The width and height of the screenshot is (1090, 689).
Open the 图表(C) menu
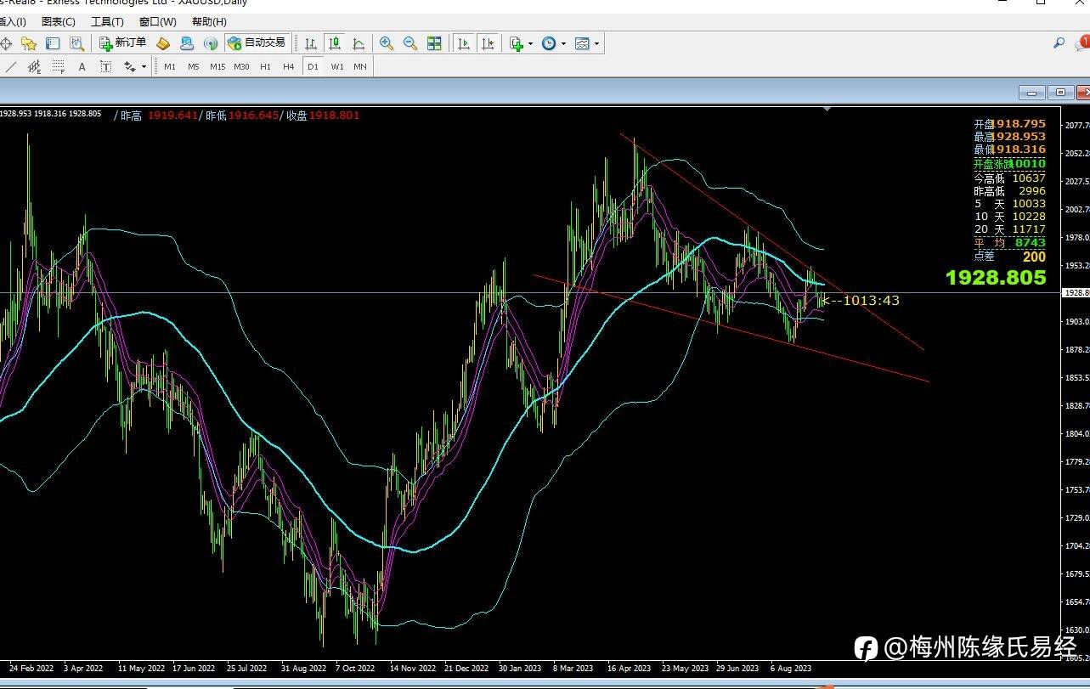coord(58,21)
